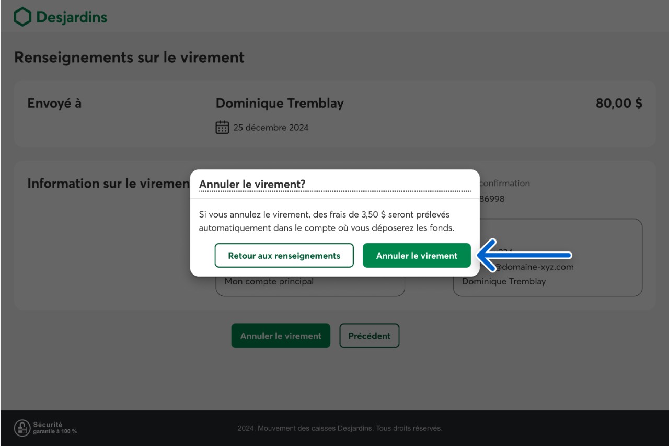The height and width of the screenshot is (446, 669).
Task: Click the blue arrow pointing at the button
Action: tap(525, 256)
